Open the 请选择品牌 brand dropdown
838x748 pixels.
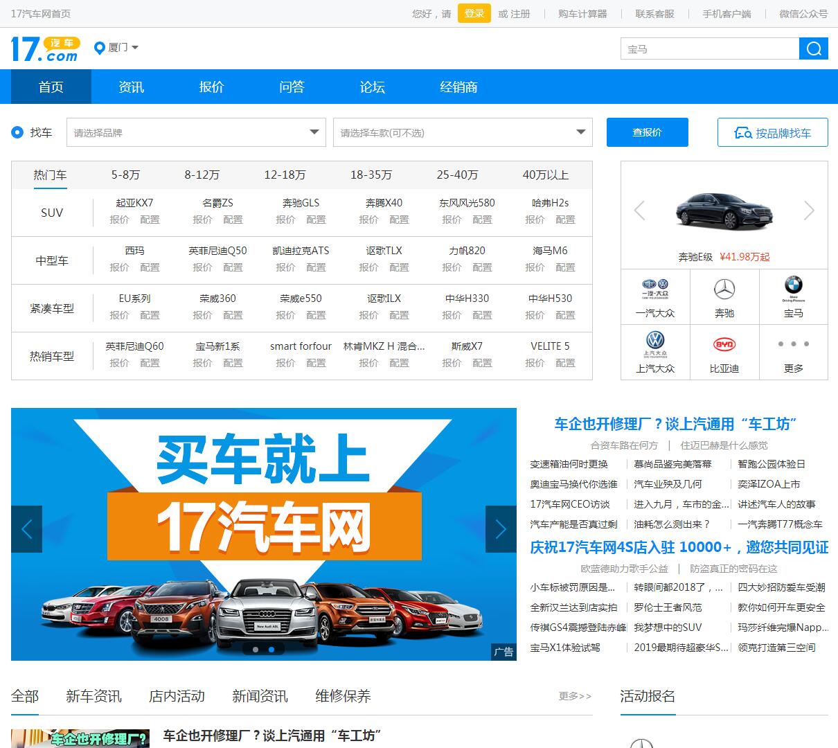[x=196, y=132]
